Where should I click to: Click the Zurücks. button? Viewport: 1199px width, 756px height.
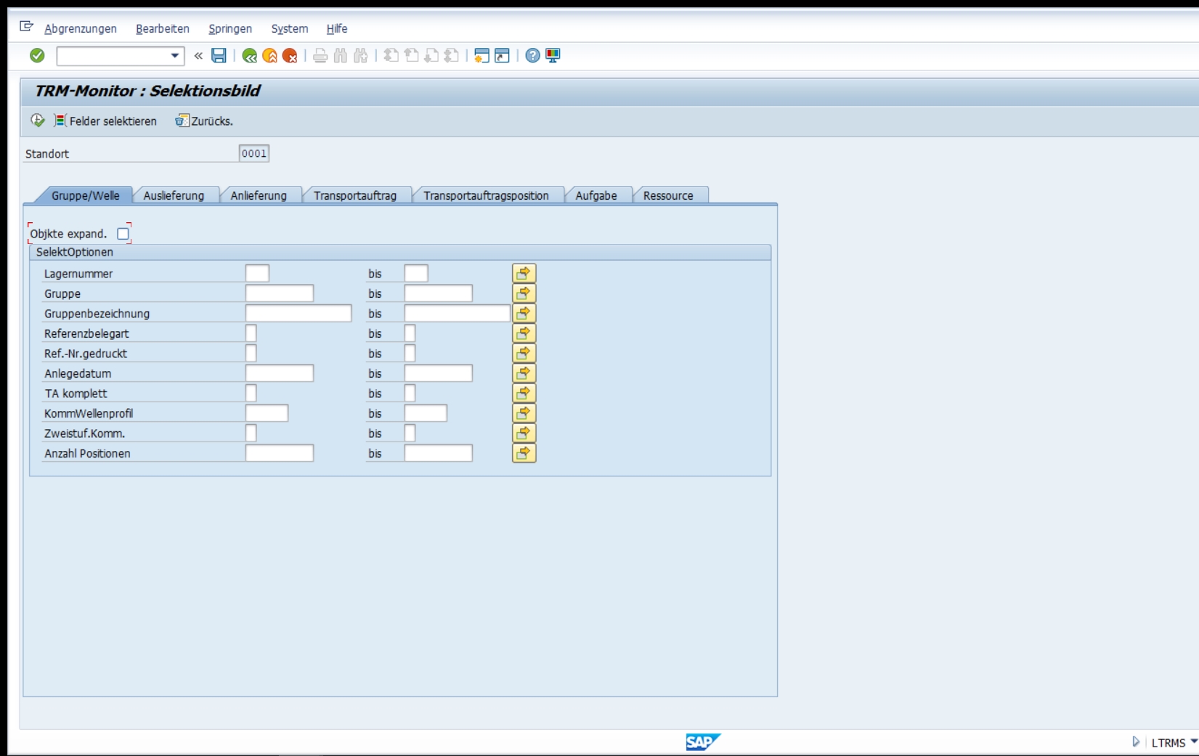(204, 121)
